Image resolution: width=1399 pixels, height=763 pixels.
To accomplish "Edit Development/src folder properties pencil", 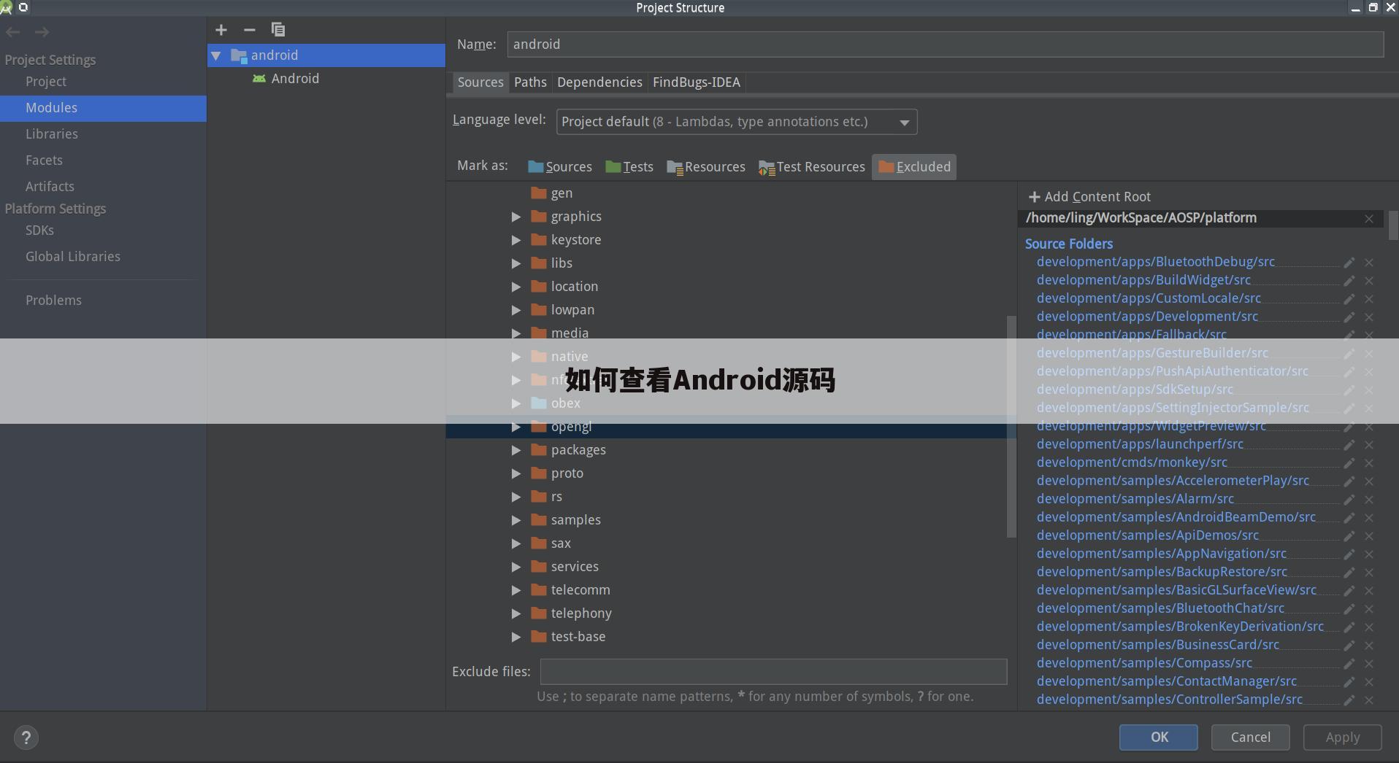I will pos(1349,317).
